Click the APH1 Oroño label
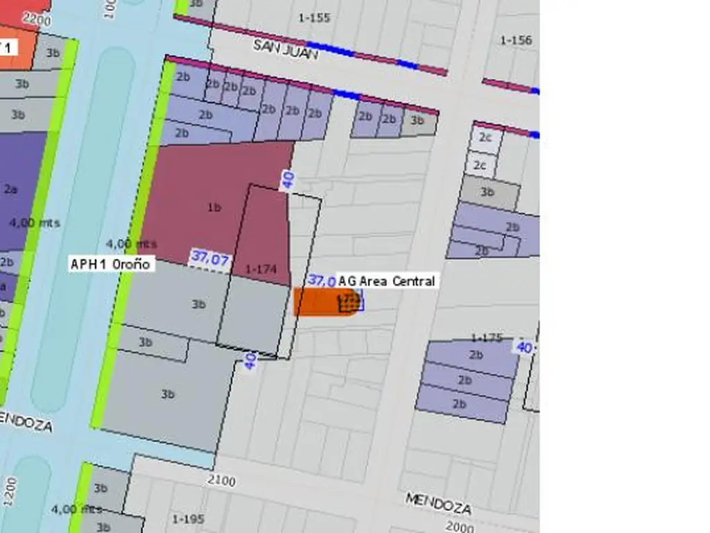Image resolution: width=710 pixels, height=533 pixels. click(111, 264)
